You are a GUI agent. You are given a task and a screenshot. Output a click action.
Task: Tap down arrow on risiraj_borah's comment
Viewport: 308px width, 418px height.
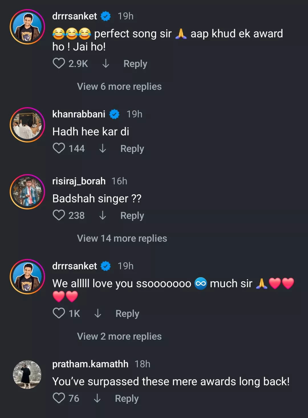pos(102,215)
